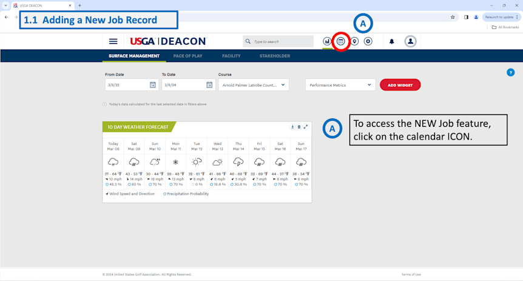
Task: Click Precipitation Probability legend
Action: [x=186, y=194]
